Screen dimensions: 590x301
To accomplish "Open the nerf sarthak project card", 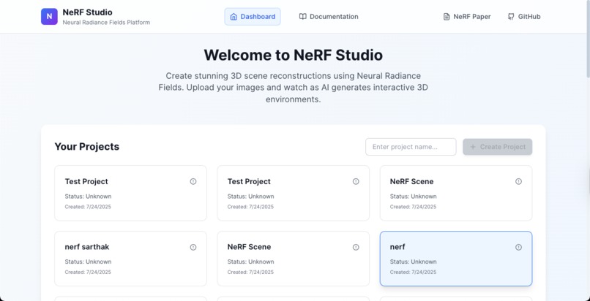I will (130, 259).
